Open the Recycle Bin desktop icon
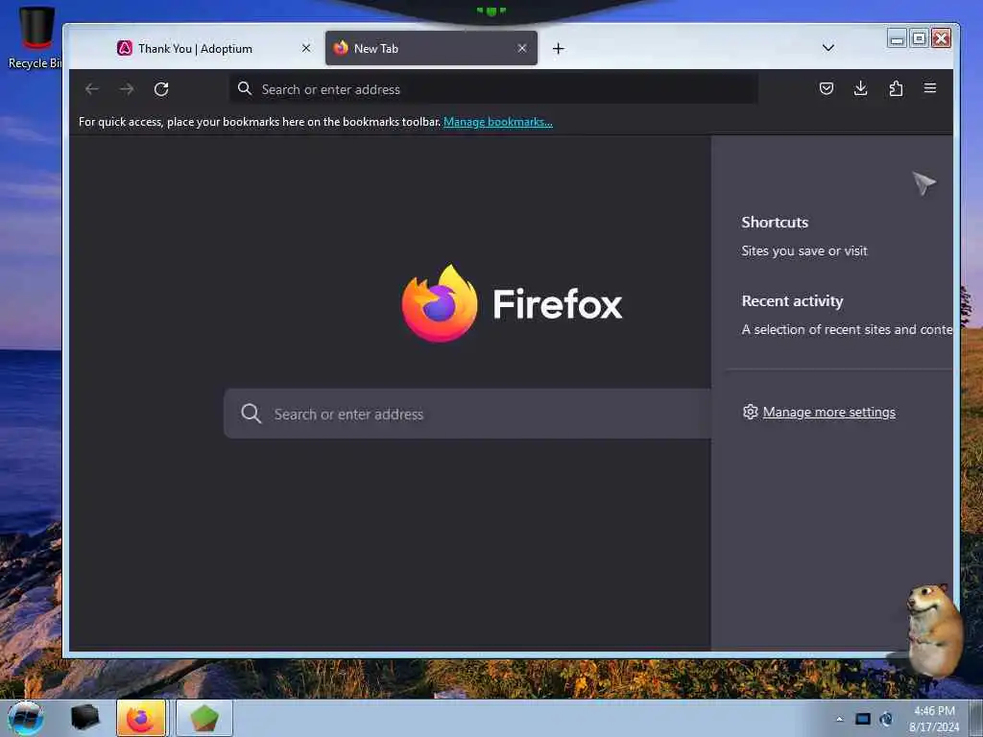Viewport: 983px width, 737px height. [34, 37]
